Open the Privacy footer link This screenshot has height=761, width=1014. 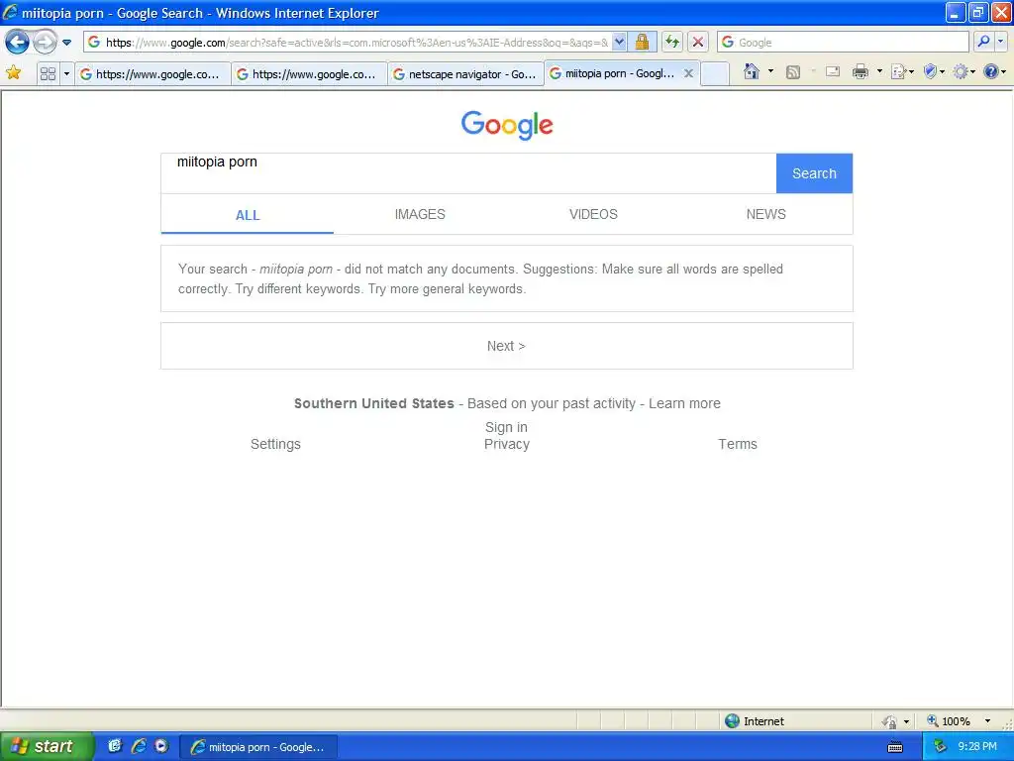506,444
